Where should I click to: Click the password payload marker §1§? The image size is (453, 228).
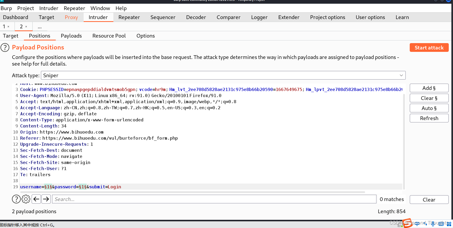(83, 187)
